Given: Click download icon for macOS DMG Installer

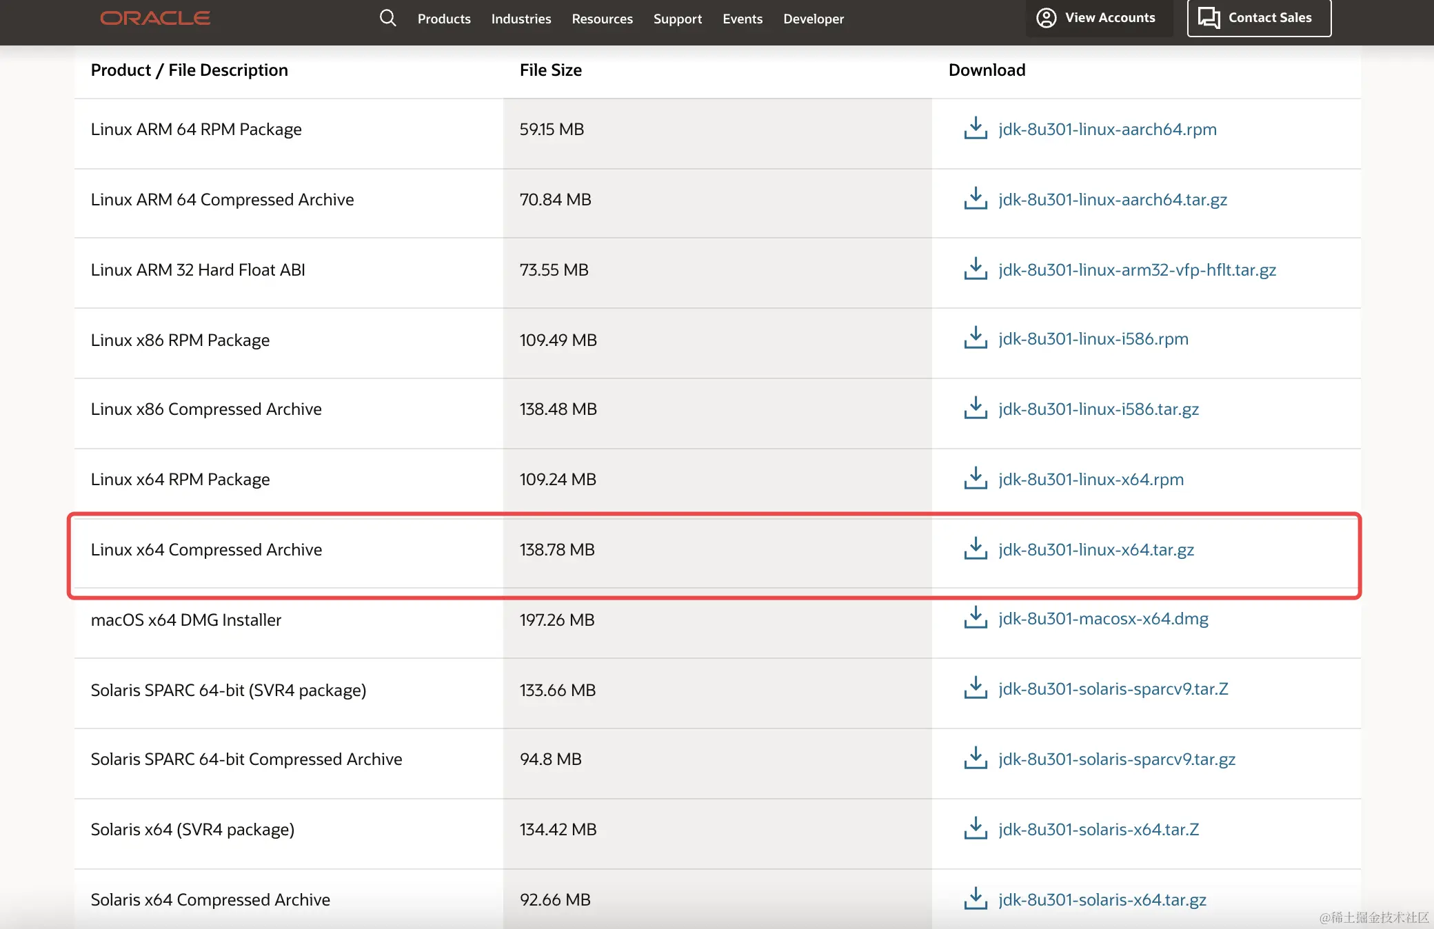Looking at the screenshot, I should (x=975, y=618).
